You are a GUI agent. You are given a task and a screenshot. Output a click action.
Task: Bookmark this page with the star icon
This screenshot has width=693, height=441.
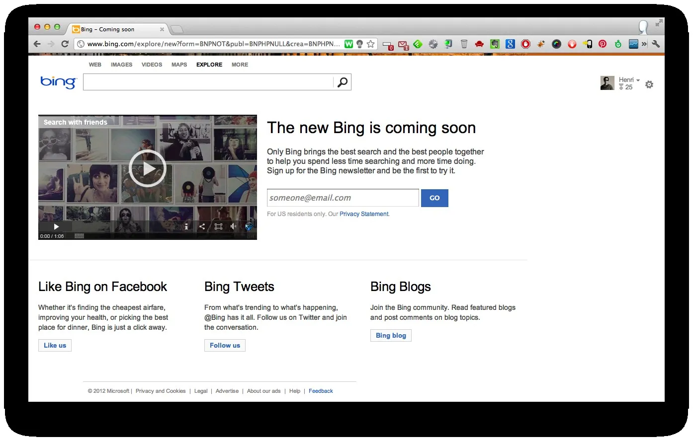[370, 44]
